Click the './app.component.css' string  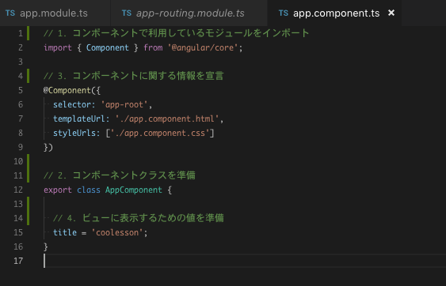click(160, 133)
